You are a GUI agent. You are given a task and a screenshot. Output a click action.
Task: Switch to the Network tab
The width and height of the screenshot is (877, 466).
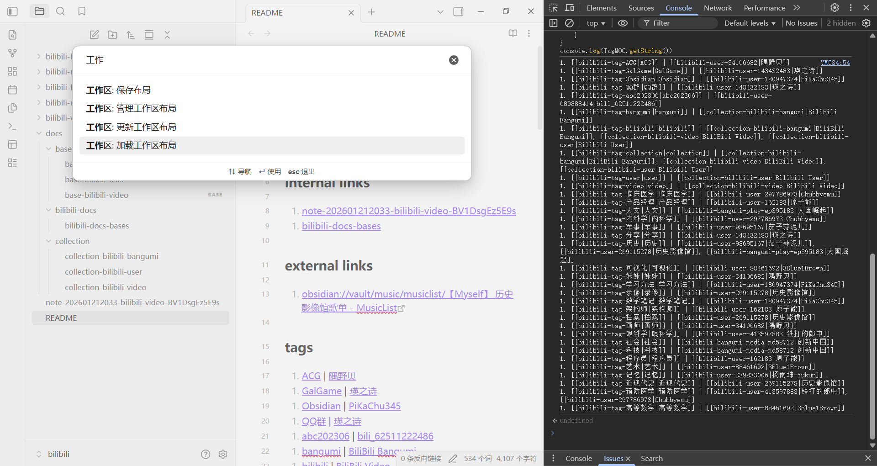point(718,8)
